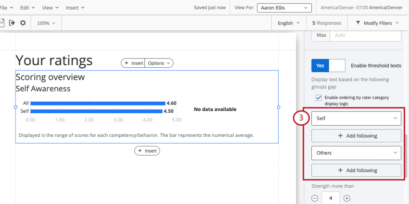Open the settings gear icon
The image size is (409, 204).
pos(23,23)
